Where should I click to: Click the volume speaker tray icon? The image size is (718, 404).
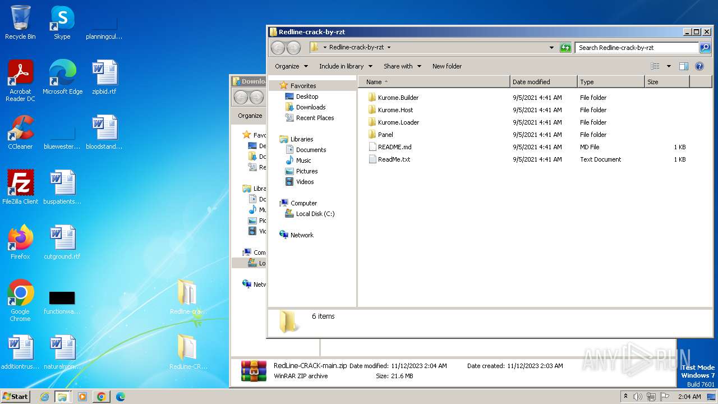[638, 397]
